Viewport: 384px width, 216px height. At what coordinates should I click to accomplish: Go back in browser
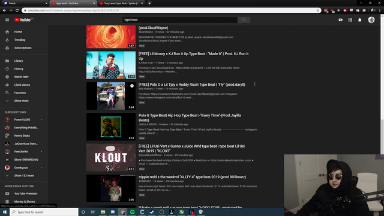pos(4,10)
